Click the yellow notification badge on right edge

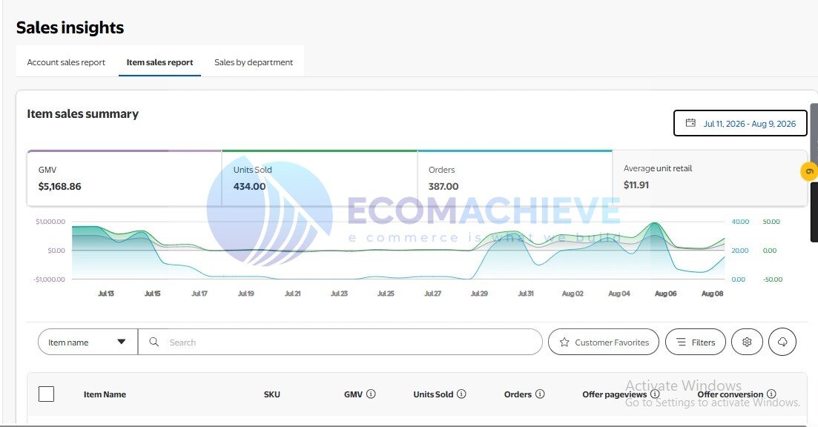(x=809, y=171)
